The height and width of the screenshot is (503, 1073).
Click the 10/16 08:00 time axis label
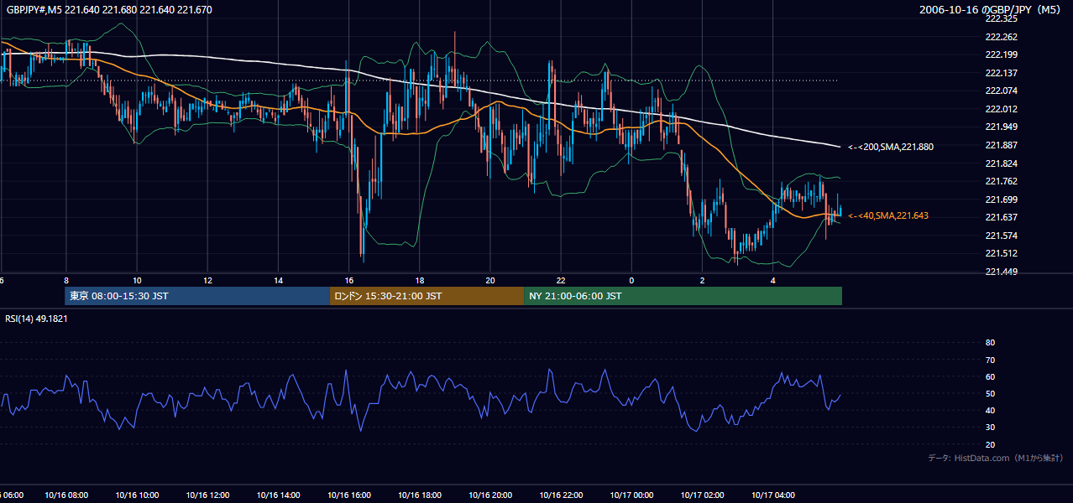(x=66, y=495)
